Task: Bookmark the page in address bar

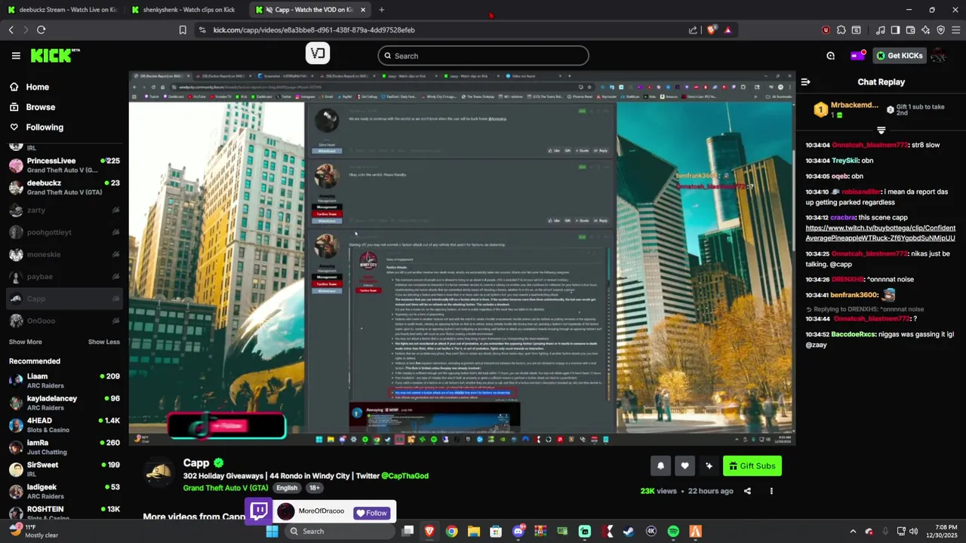Action: point(183,30)
